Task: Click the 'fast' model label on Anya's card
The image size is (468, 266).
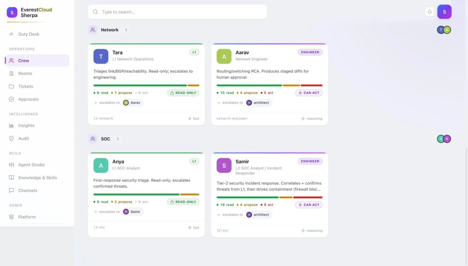Action: [194, 227]
